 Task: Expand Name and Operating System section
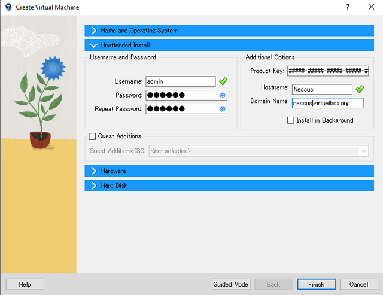[x=229, y=31]
